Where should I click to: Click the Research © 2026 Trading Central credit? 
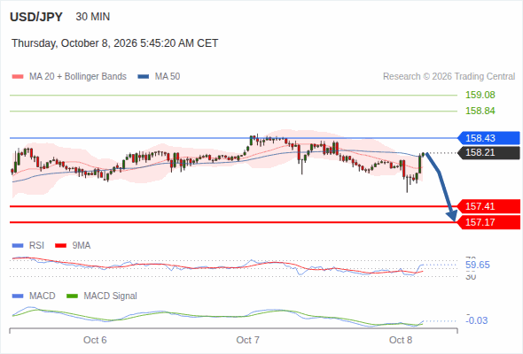(449, 77)
